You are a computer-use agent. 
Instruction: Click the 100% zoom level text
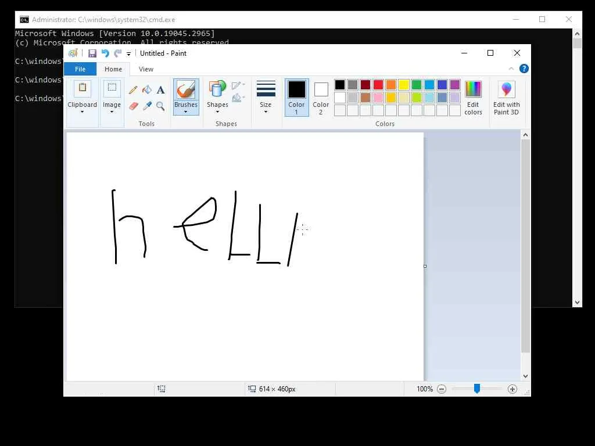(x=425, y=389)
